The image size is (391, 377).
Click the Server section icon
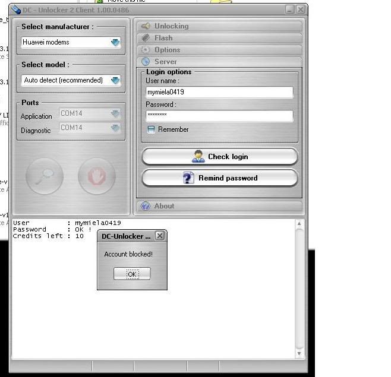(x=146, y=62)
